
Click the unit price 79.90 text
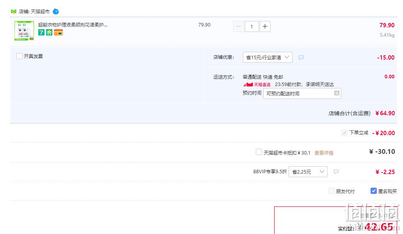point(204,25)
